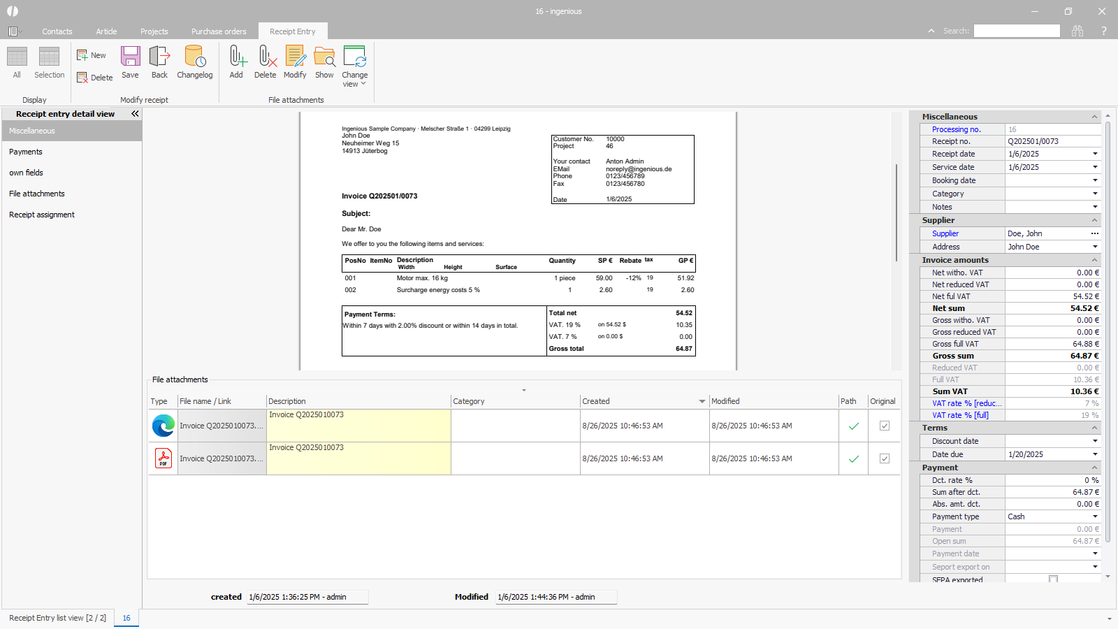The image size is (1118, 629).
Task: Show the selected file attachment
Action: pyautogui.click(x=324, y=57)
